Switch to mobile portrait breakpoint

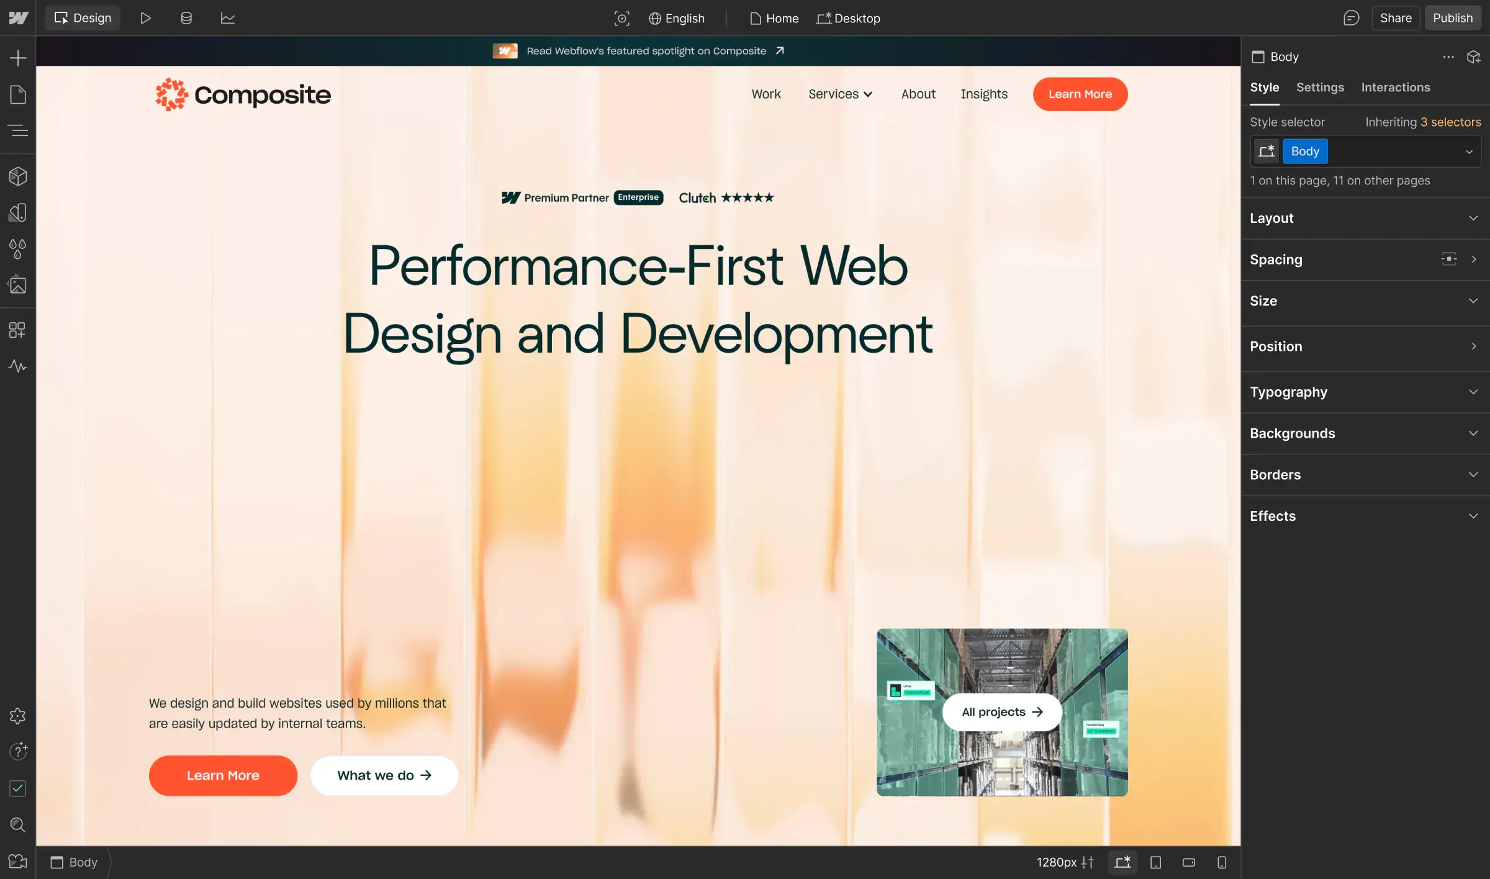[1221, 862]
